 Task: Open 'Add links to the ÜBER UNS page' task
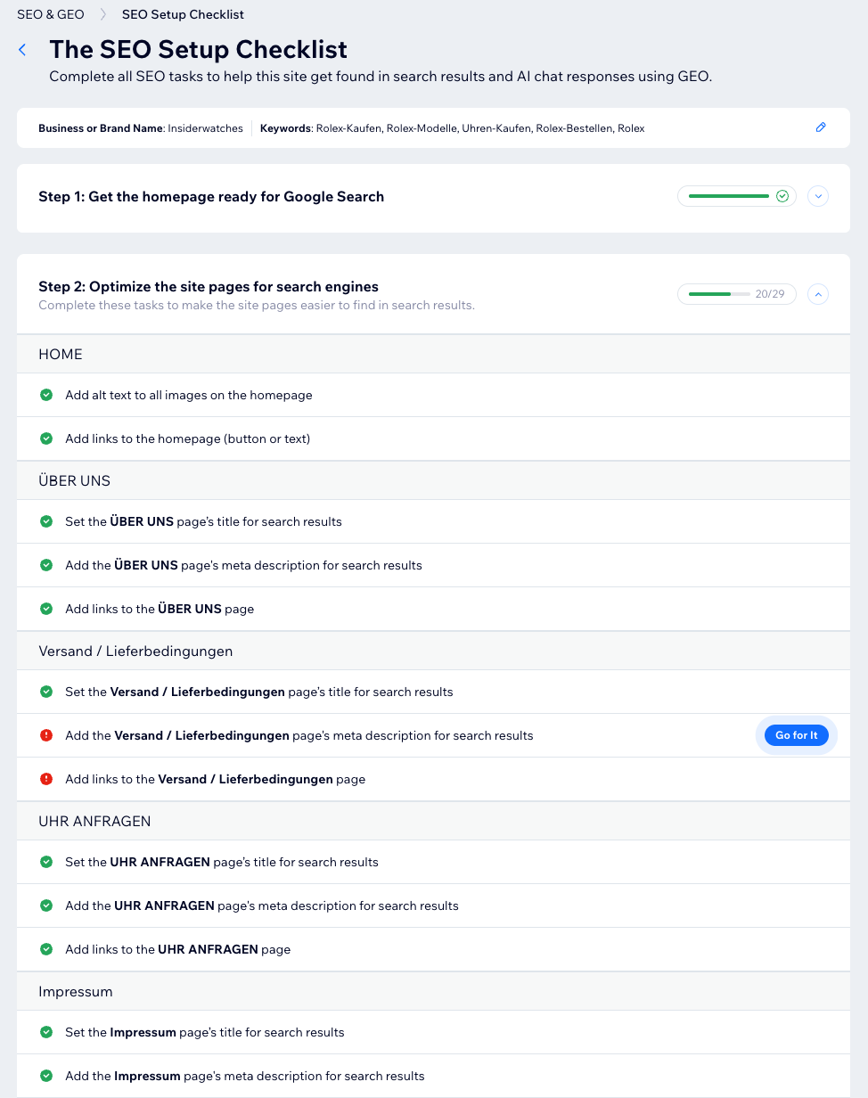tap(160, 609)
